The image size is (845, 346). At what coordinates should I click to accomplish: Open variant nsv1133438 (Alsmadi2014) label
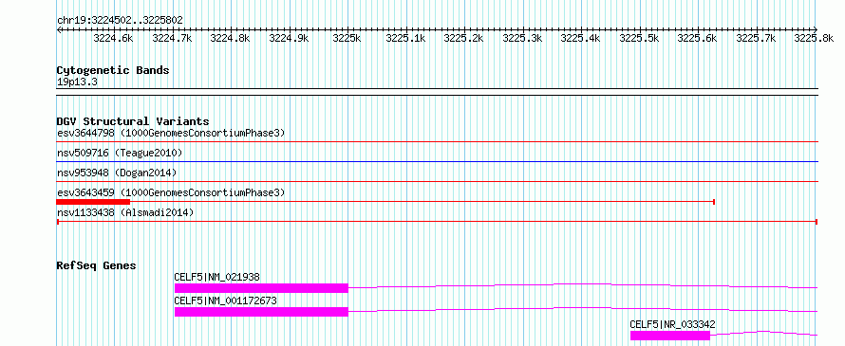[125, 212]
